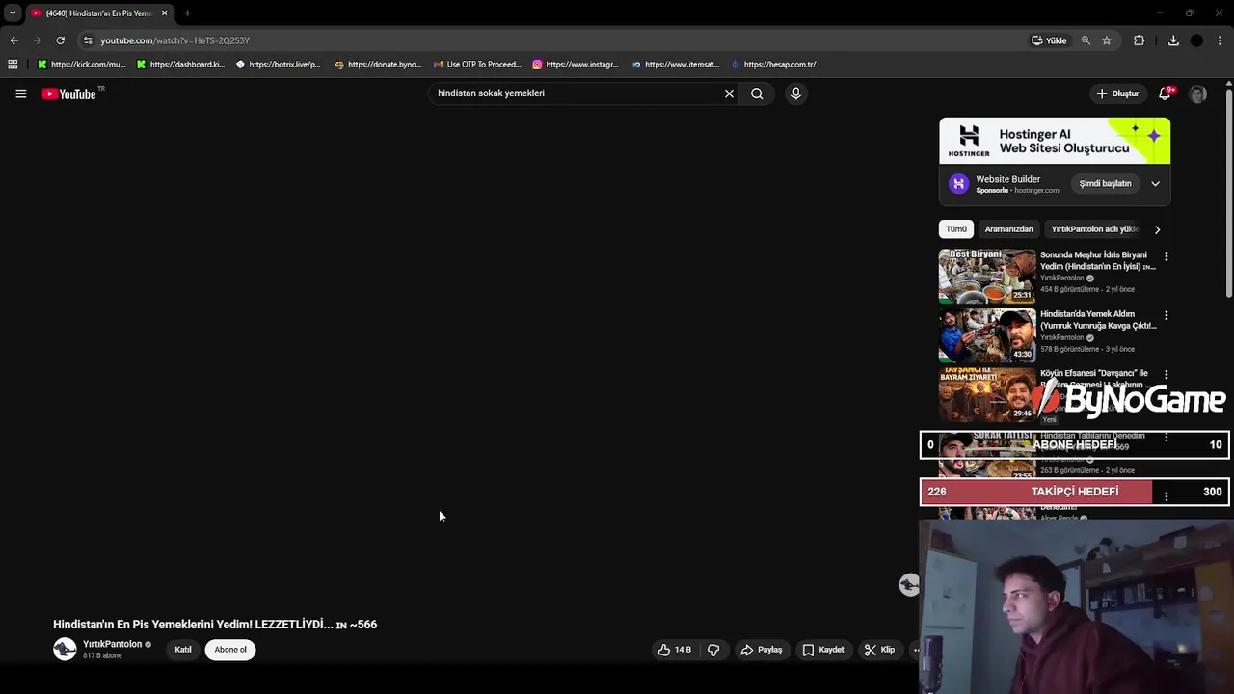Open instagram bookmark
Image resolution: width=1234 pixels, height=694 pixels.
(576, 65)
